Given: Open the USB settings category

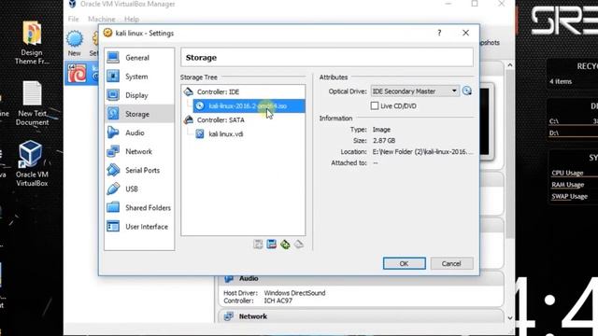Looking at the screenshot, I should 139,189.
